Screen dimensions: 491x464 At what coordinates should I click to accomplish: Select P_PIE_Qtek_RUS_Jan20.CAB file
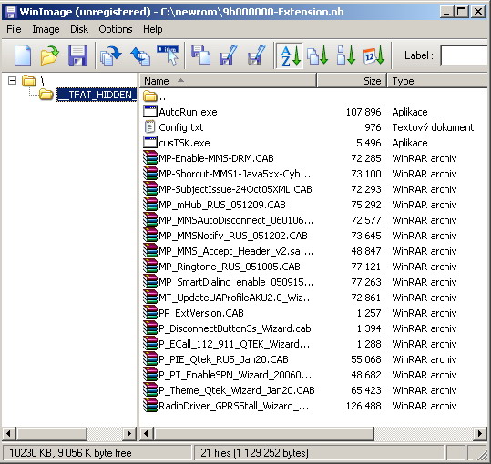click(x=223, y=359)
